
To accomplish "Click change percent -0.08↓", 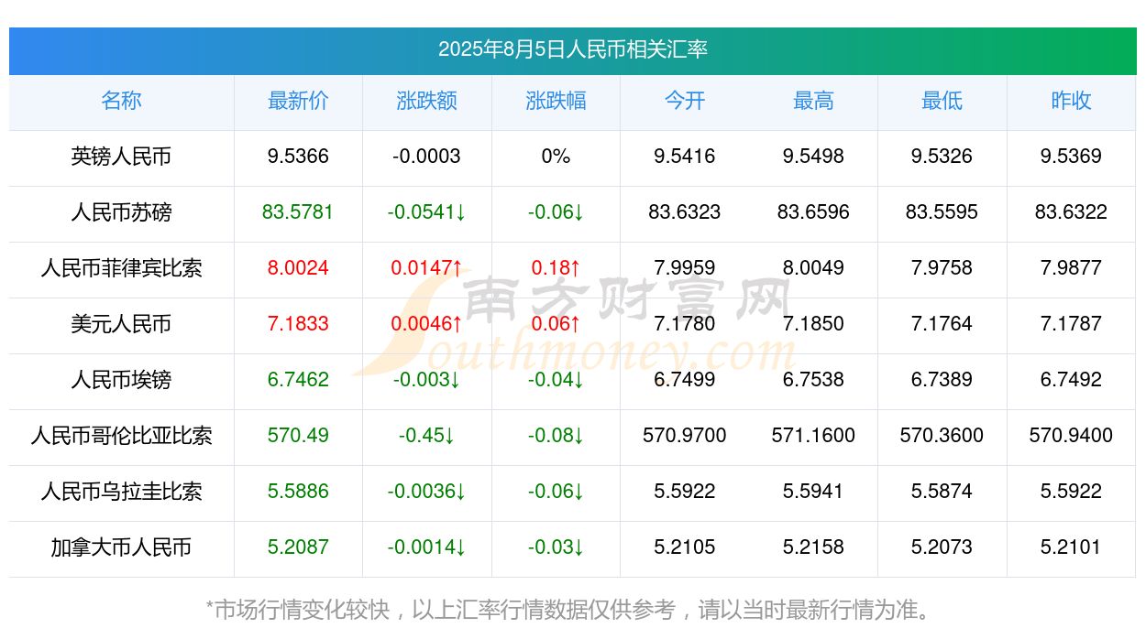I will [556, 436].
